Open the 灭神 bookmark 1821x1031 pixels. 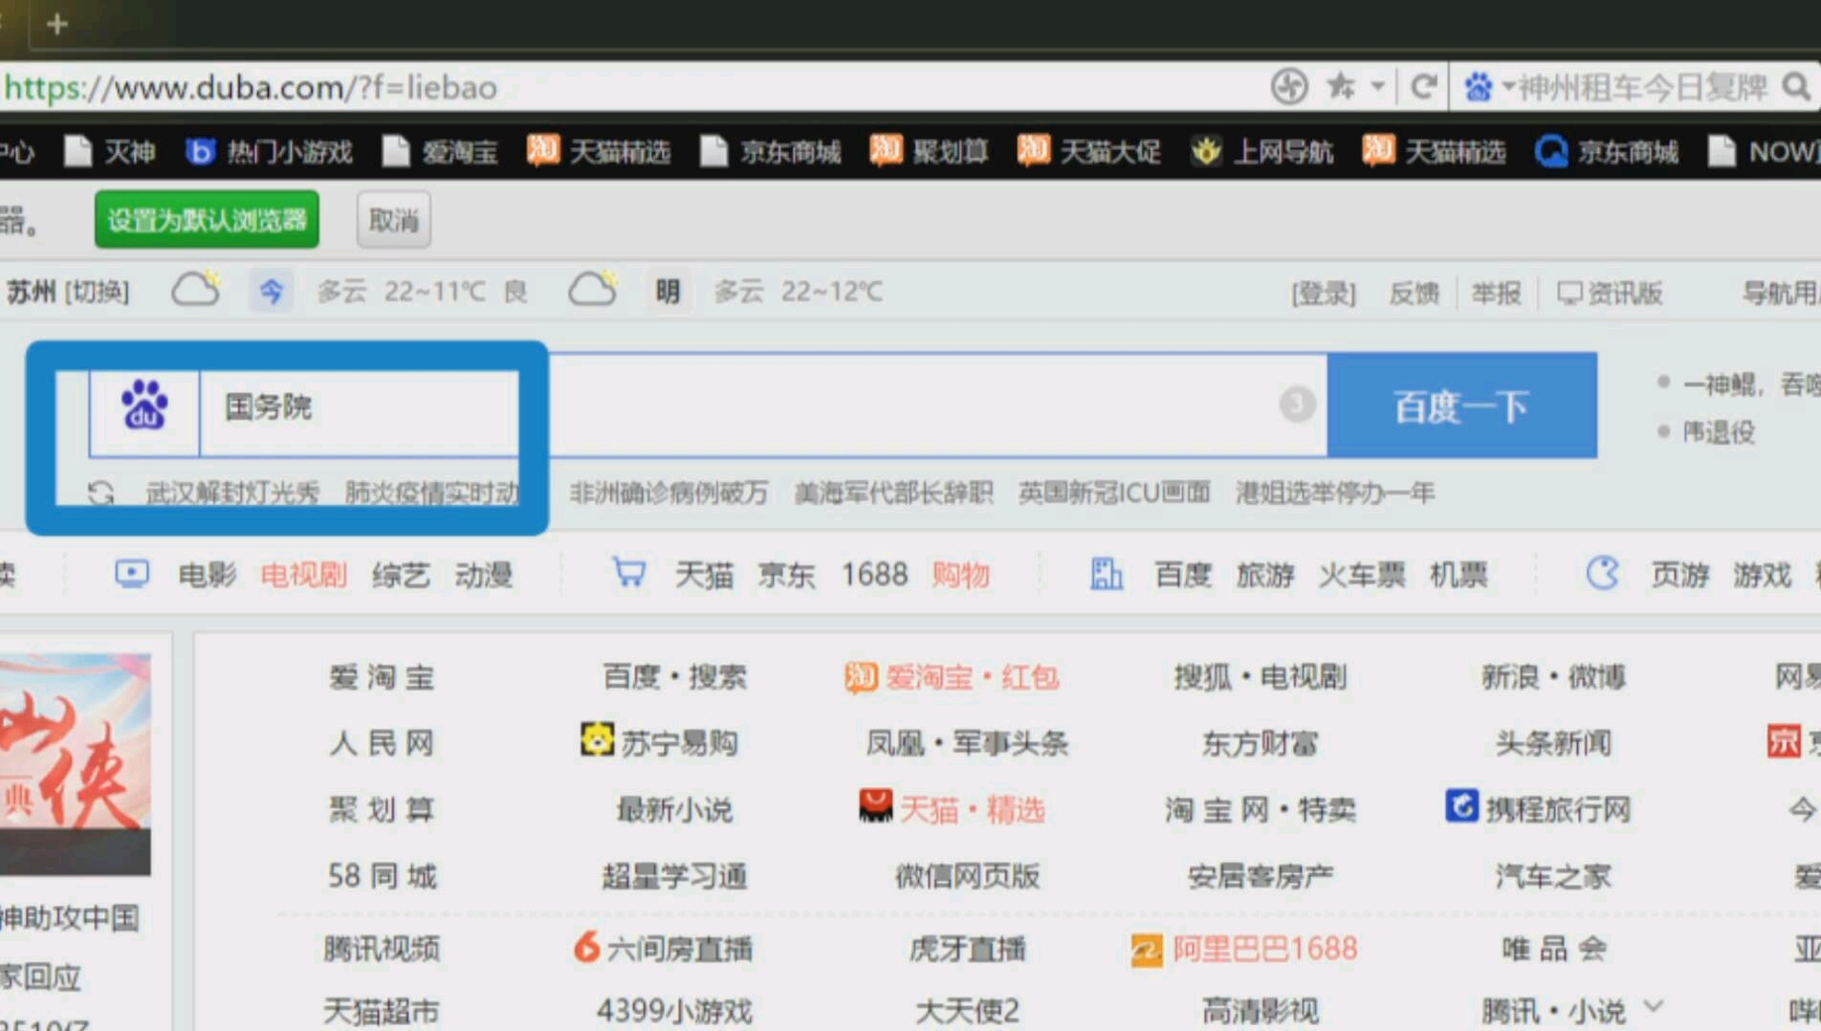coord(110,151)
